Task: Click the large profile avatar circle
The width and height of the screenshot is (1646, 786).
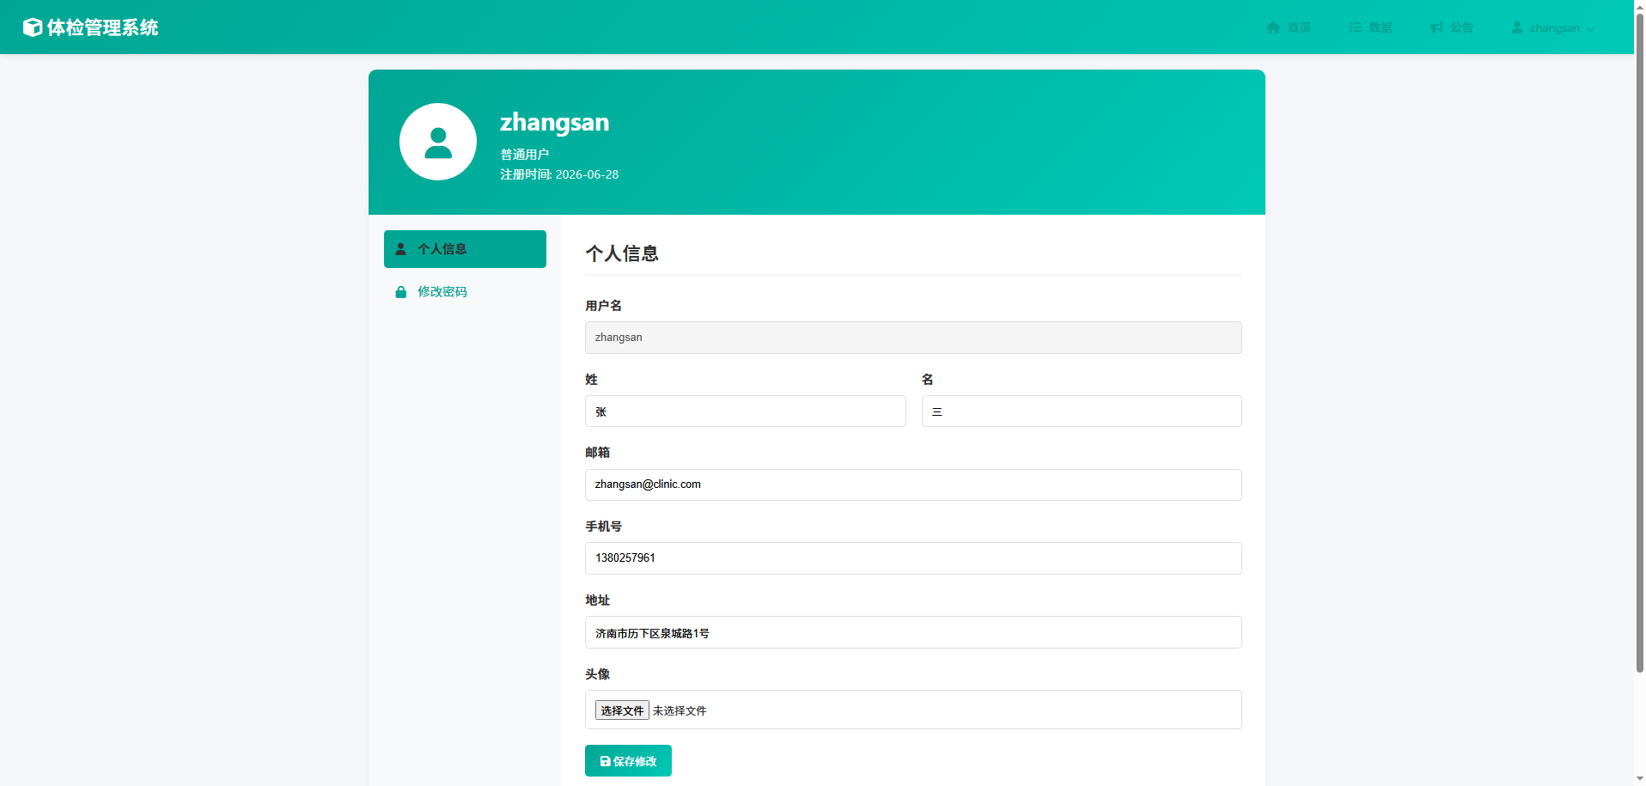Action: click(438, 142)
